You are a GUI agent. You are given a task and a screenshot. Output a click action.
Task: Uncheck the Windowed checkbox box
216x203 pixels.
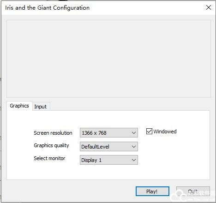[x=149, y=131]
